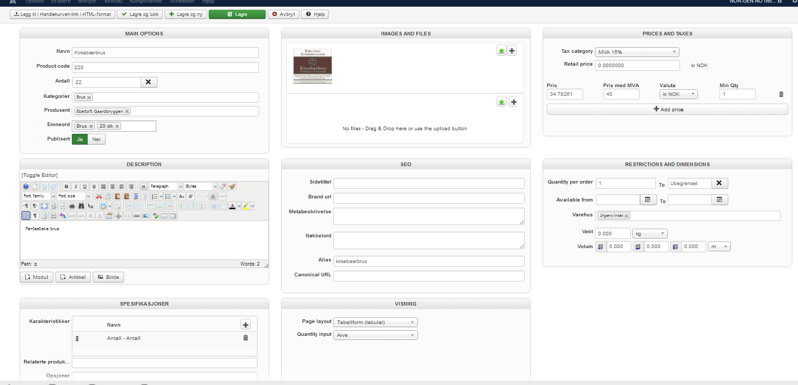Open the Available from calendar picker
Screen dimensions: 798x385
tap(647, 200)
